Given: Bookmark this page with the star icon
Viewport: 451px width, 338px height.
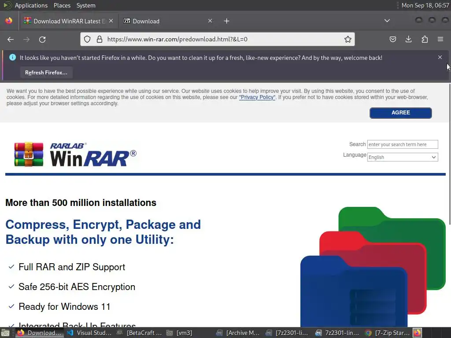Looking at the screenshot, I should click(x=348, y=39).
